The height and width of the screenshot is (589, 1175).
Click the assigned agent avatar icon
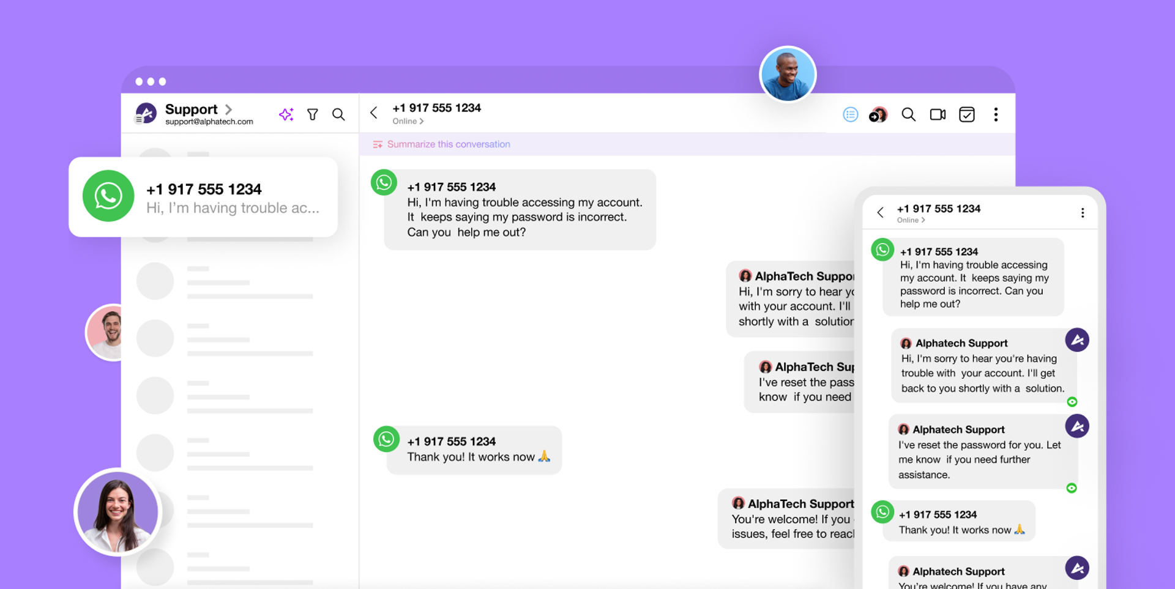[x=878, y=114]
